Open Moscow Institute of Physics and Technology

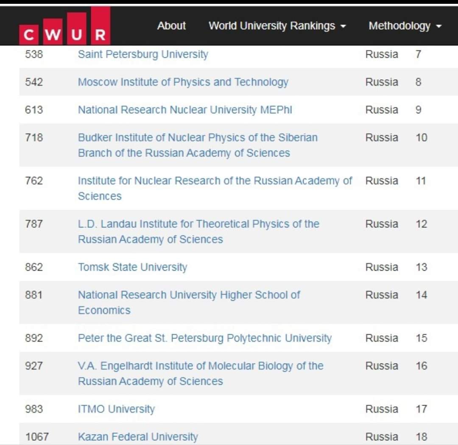click(x=183, y=82)
